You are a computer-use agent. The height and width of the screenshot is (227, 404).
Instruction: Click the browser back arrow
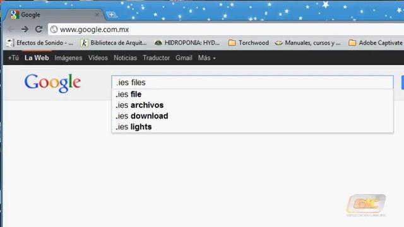click(11, 30)
